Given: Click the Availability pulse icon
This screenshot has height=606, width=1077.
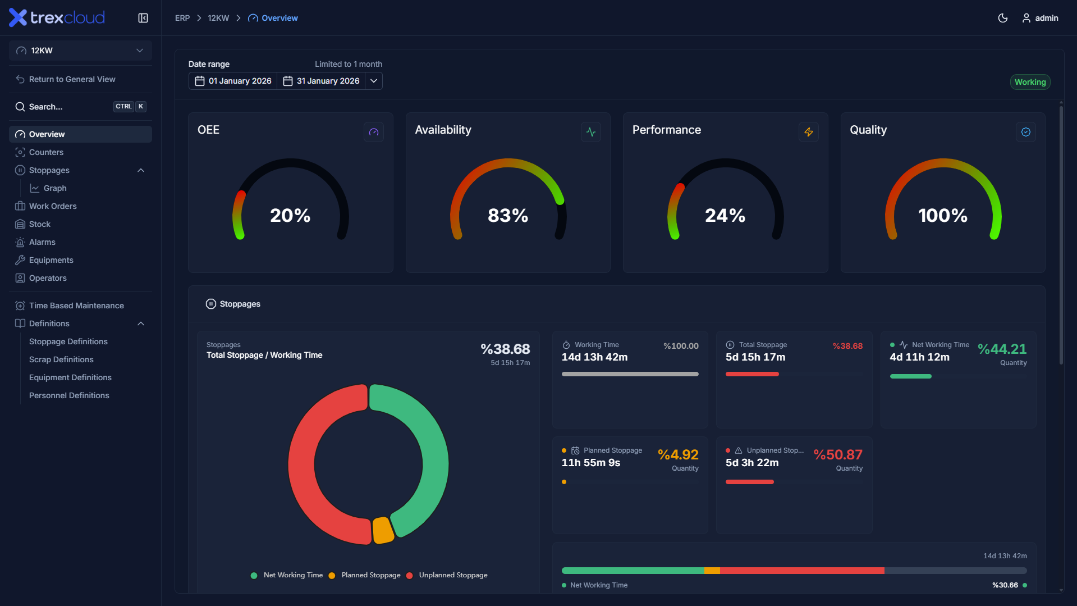Looking at the screenshot, I should pos(591,132).
